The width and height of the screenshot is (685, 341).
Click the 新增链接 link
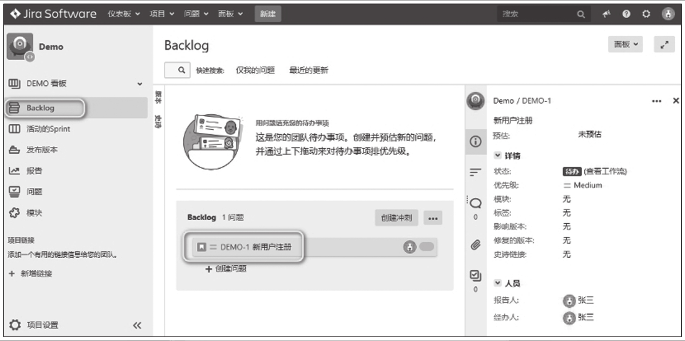coord(31,274)
